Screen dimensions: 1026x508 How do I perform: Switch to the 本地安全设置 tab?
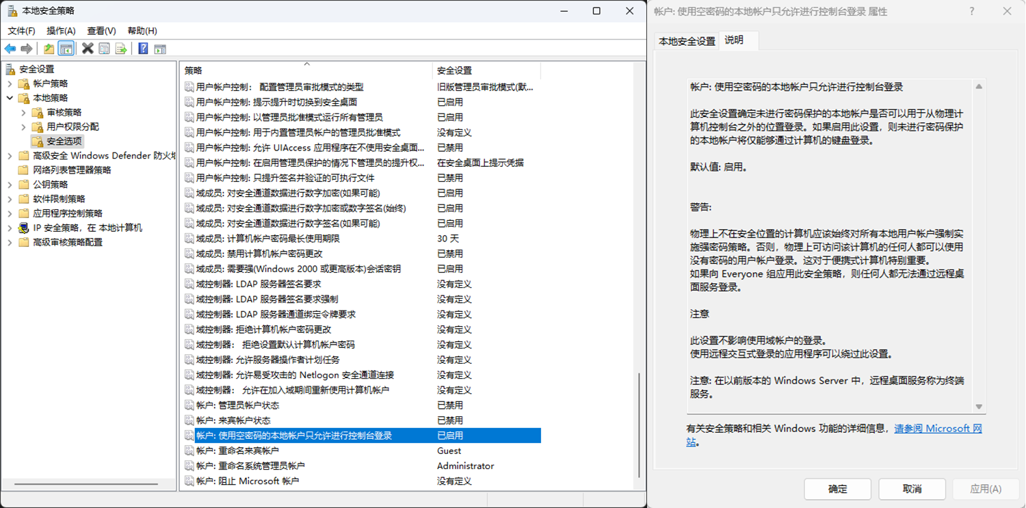[687, 41]
